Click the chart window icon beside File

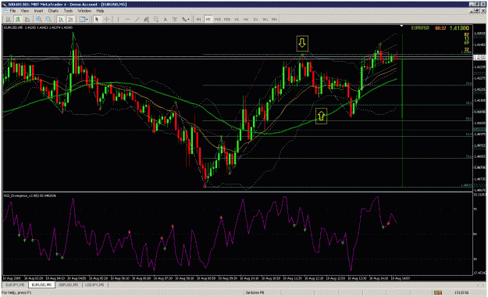click(5, 11)
